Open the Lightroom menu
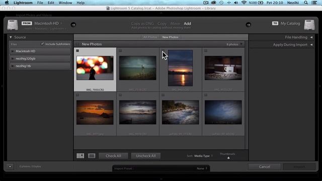322x181 pixels. pyautogui.click(x=23, y=3)
